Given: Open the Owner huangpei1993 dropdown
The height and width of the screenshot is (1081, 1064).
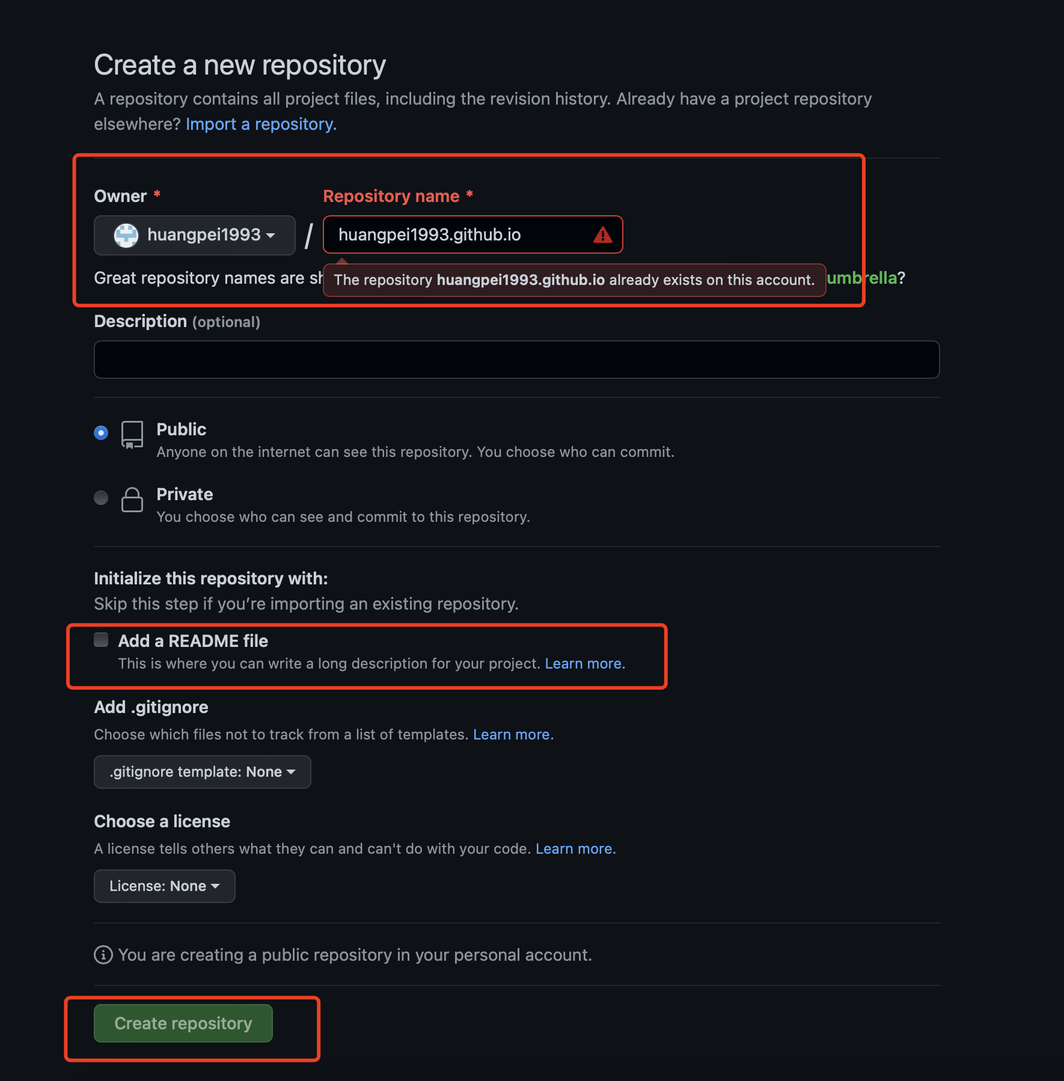Looking at the screenshot, I should coord(195,235).
